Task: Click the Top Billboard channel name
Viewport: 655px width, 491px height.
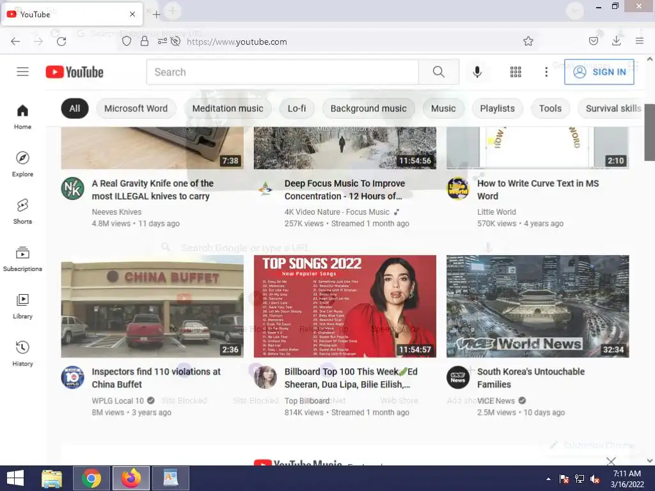Action: (307, 400)
